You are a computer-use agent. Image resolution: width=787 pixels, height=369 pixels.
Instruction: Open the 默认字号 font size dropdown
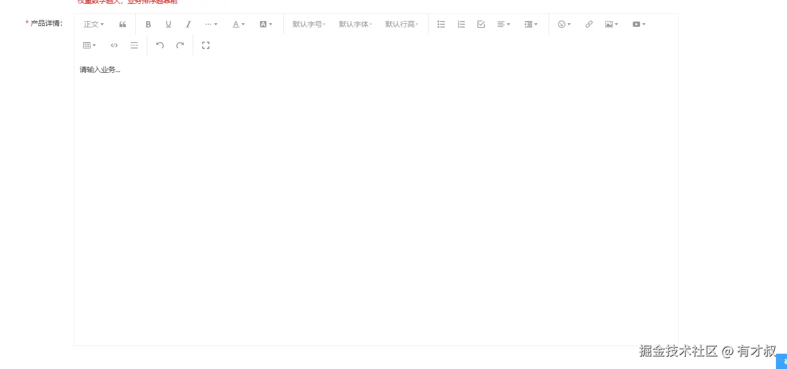point(309,24)
